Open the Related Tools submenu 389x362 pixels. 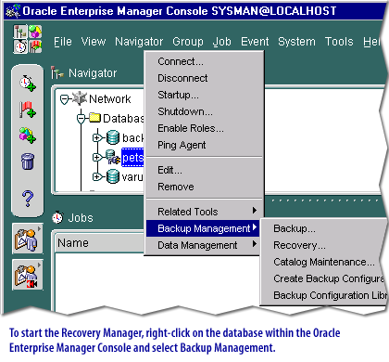[204, 212]
